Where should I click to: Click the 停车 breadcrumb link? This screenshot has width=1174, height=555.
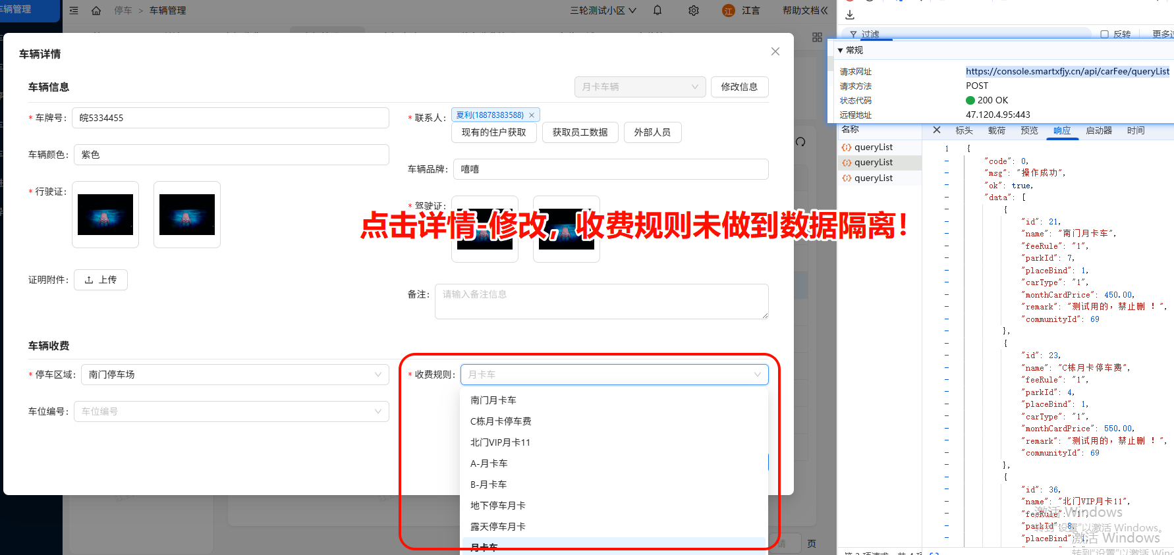[123, 11]
